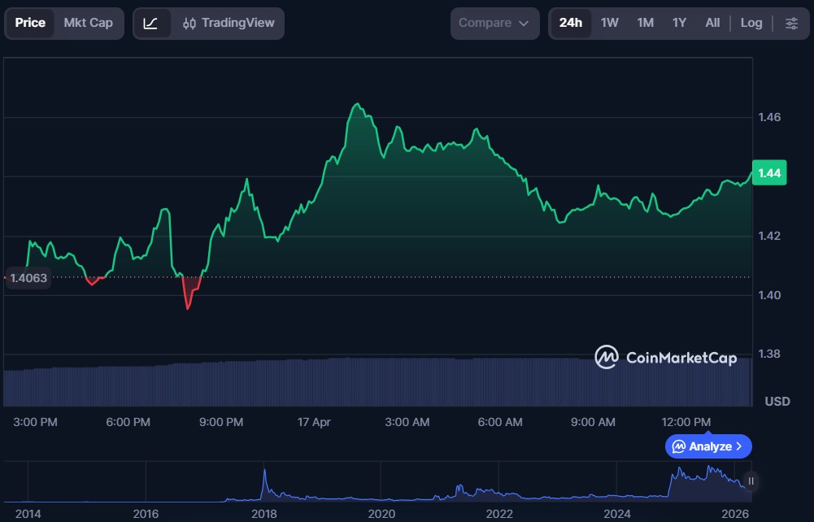Open chart settings sliders icon
Image resolution: width=814 pixels, height=522 pixels.
point(791,23)
